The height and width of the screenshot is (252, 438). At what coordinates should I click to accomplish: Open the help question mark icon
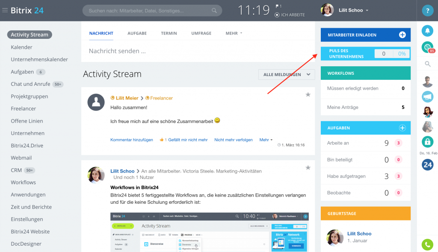pos(427,11)
